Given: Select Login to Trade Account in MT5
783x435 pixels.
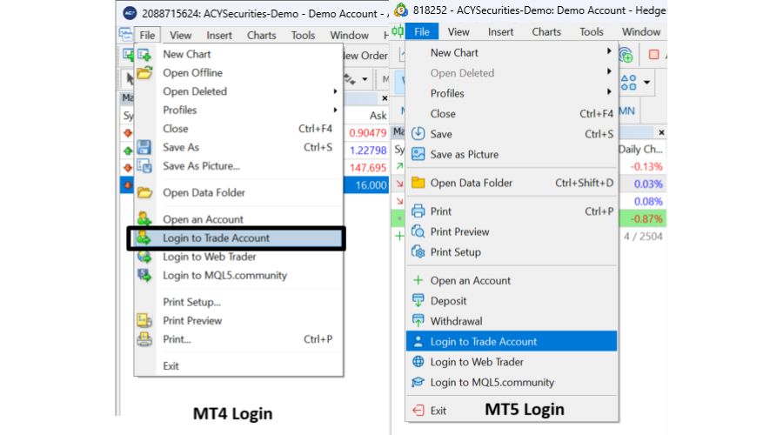Looking at the screenshot, I should pos(483,342).
